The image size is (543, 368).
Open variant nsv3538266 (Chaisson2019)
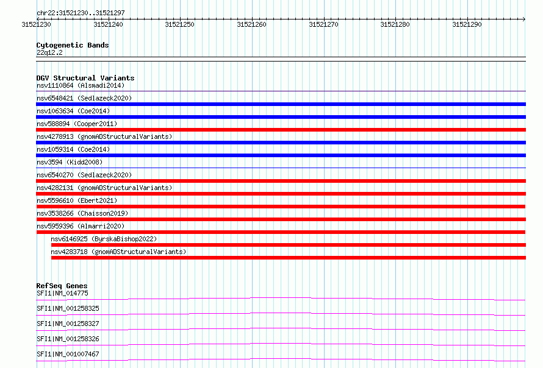point(82,213)
